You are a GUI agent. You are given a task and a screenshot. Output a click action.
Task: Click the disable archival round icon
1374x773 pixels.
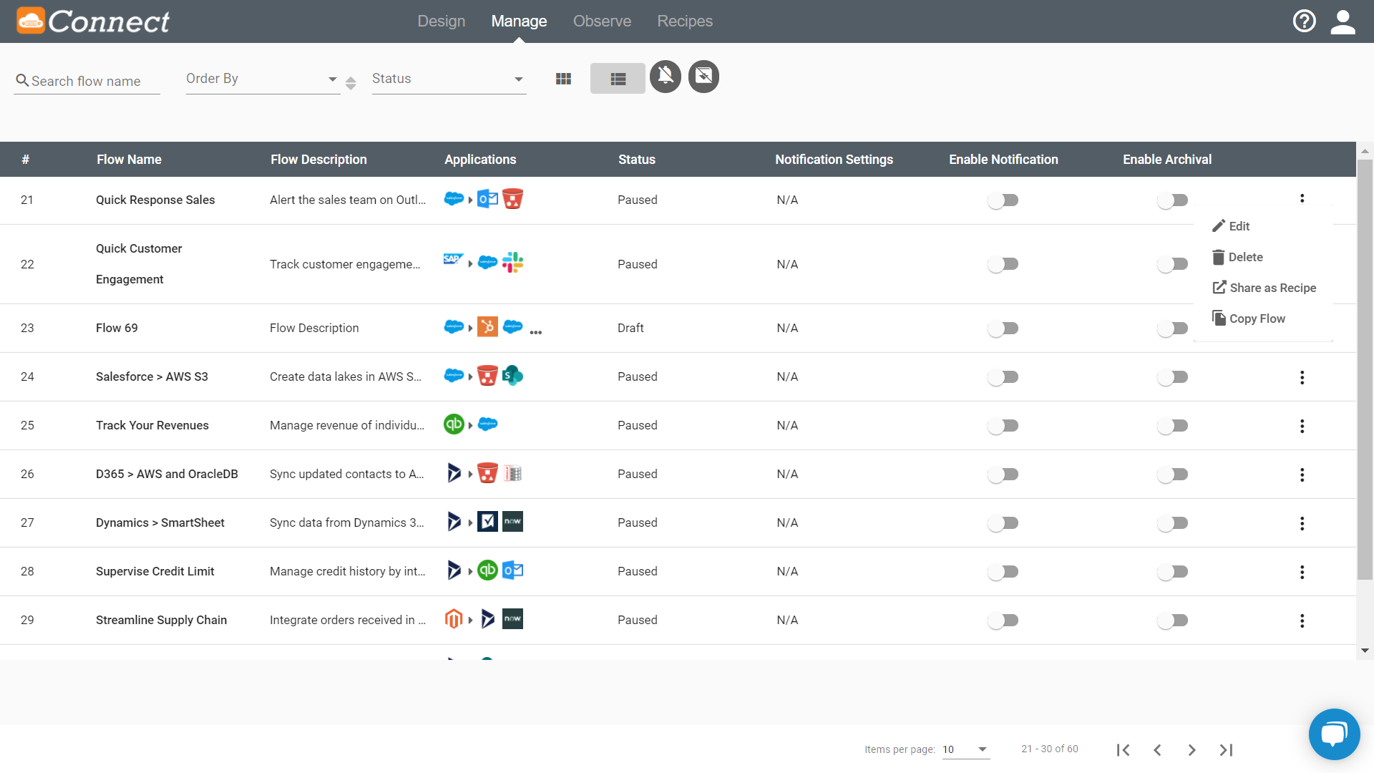tap(704, 77)
